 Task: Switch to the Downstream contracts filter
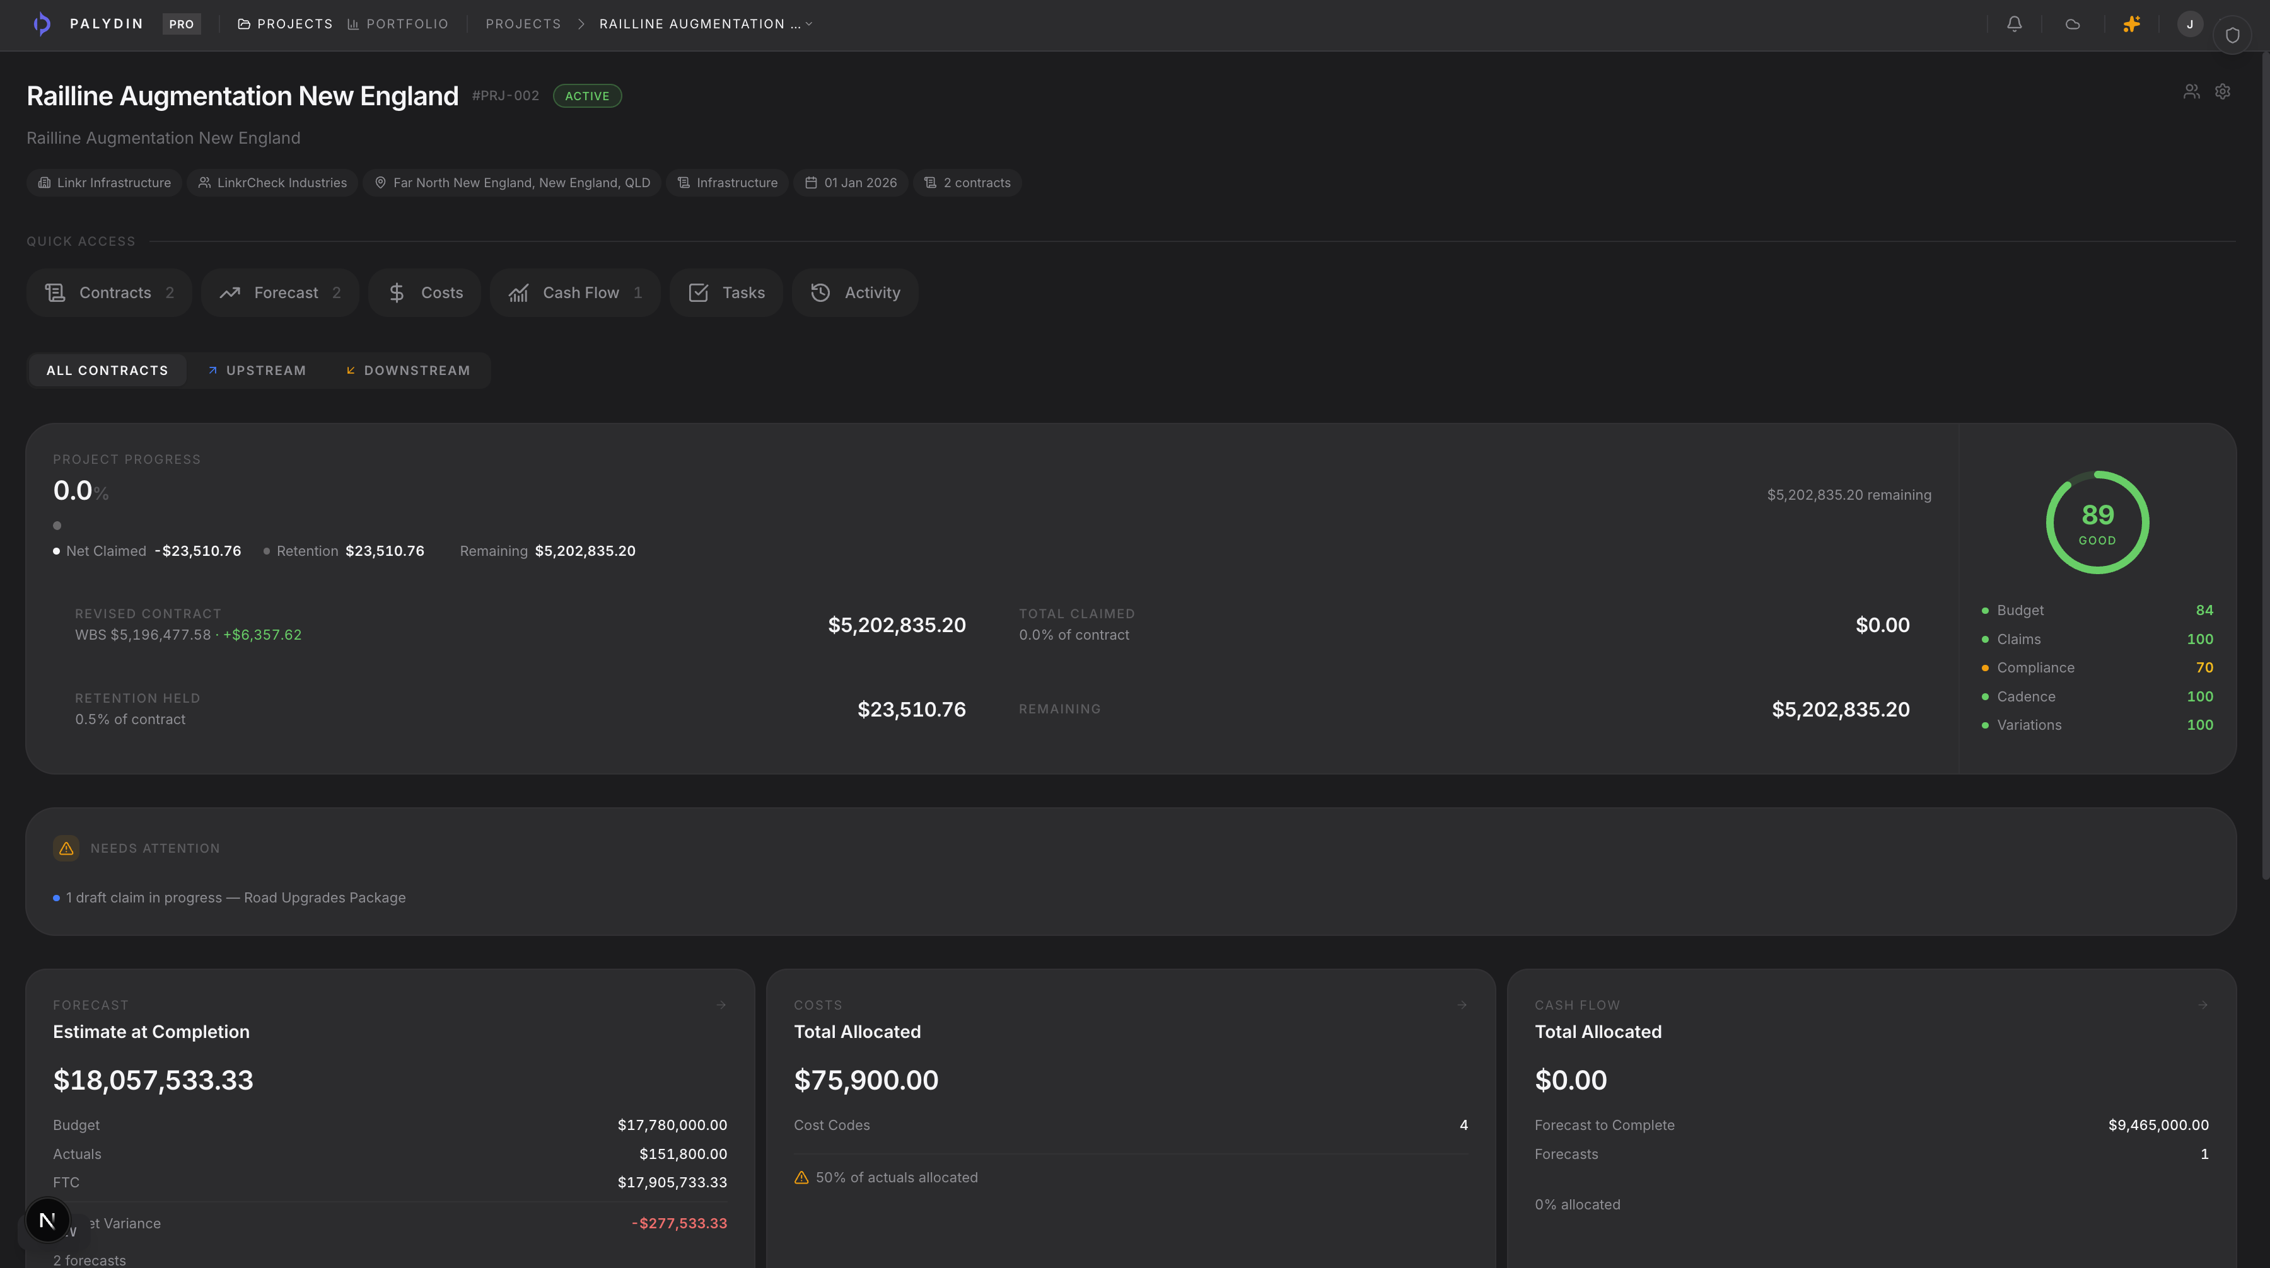click(408, 370)
